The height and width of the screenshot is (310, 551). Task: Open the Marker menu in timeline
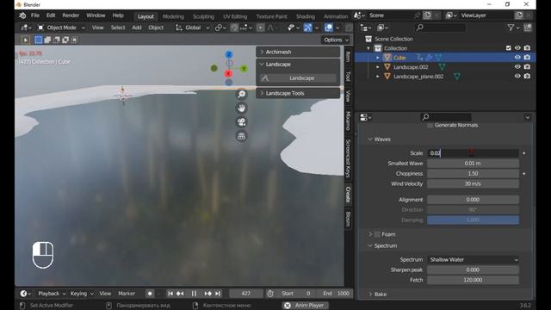[x=127, y=294]
